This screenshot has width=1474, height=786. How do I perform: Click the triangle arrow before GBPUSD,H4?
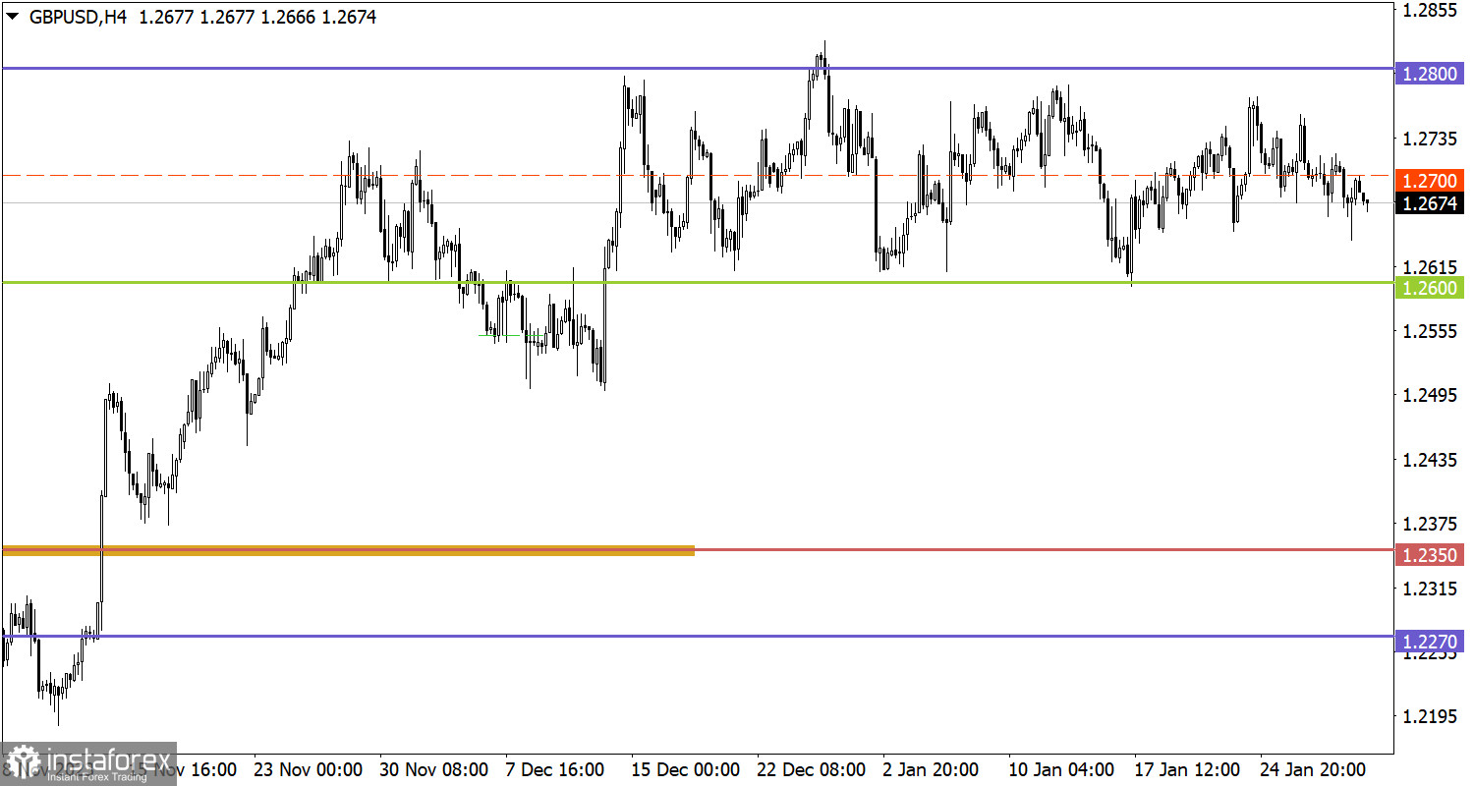click(x=12, y=17)
